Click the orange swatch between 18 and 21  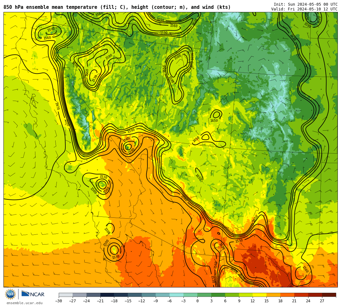(x=288, y=295)
